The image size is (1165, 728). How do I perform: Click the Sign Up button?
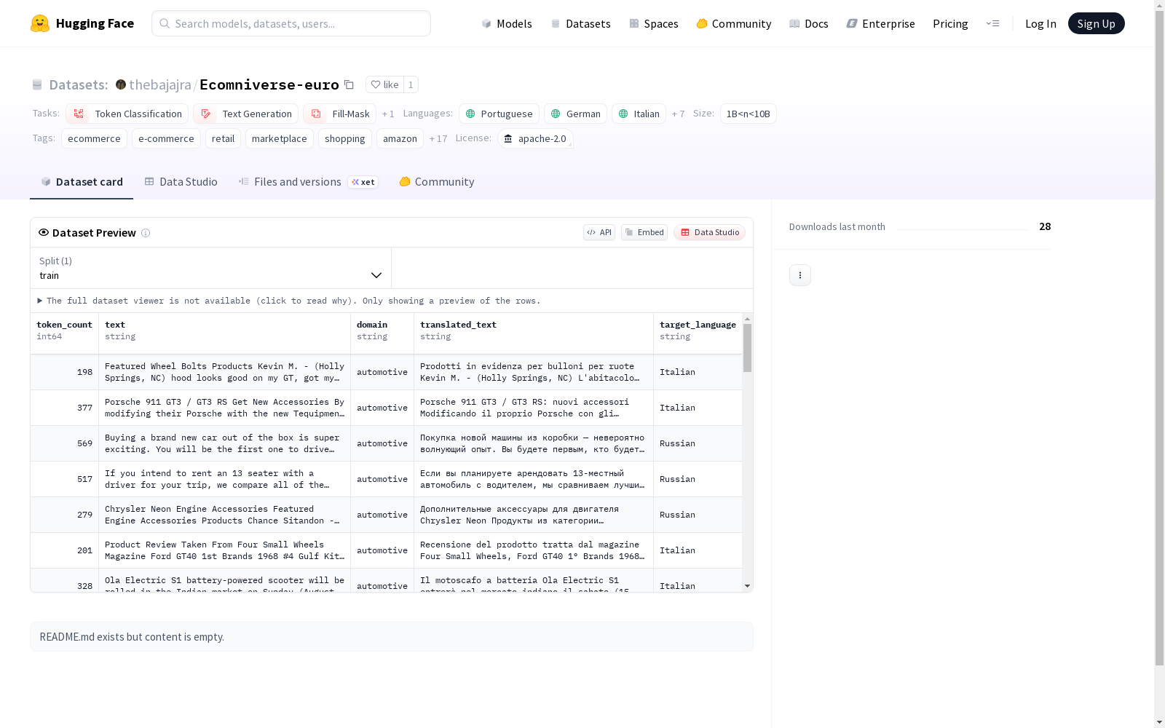coord(1096,23)
